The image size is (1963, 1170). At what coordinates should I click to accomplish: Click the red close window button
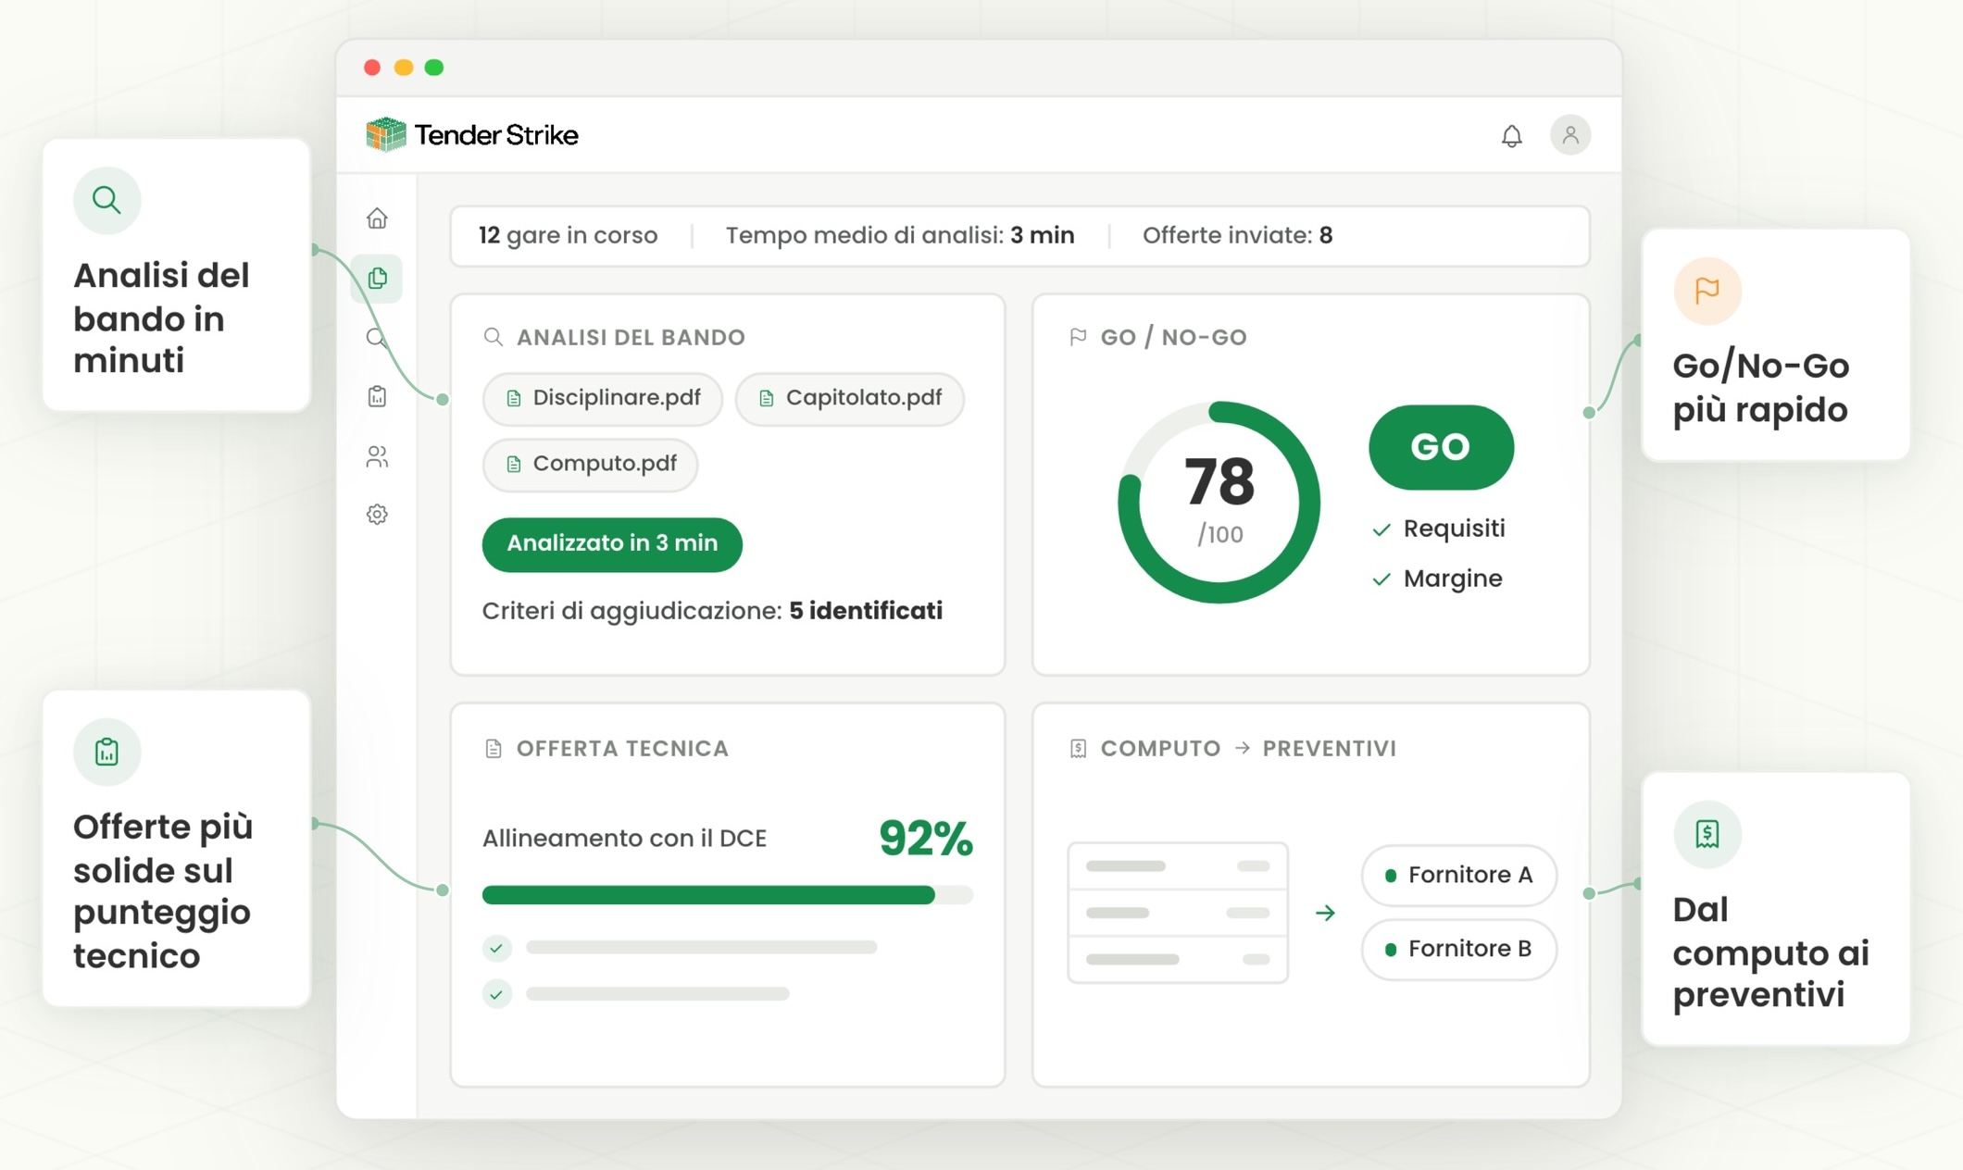[x=372, y=68]
